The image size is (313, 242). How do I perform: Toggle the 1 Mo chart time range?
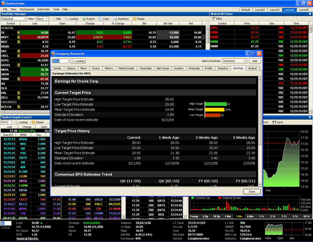coord(228,216)
